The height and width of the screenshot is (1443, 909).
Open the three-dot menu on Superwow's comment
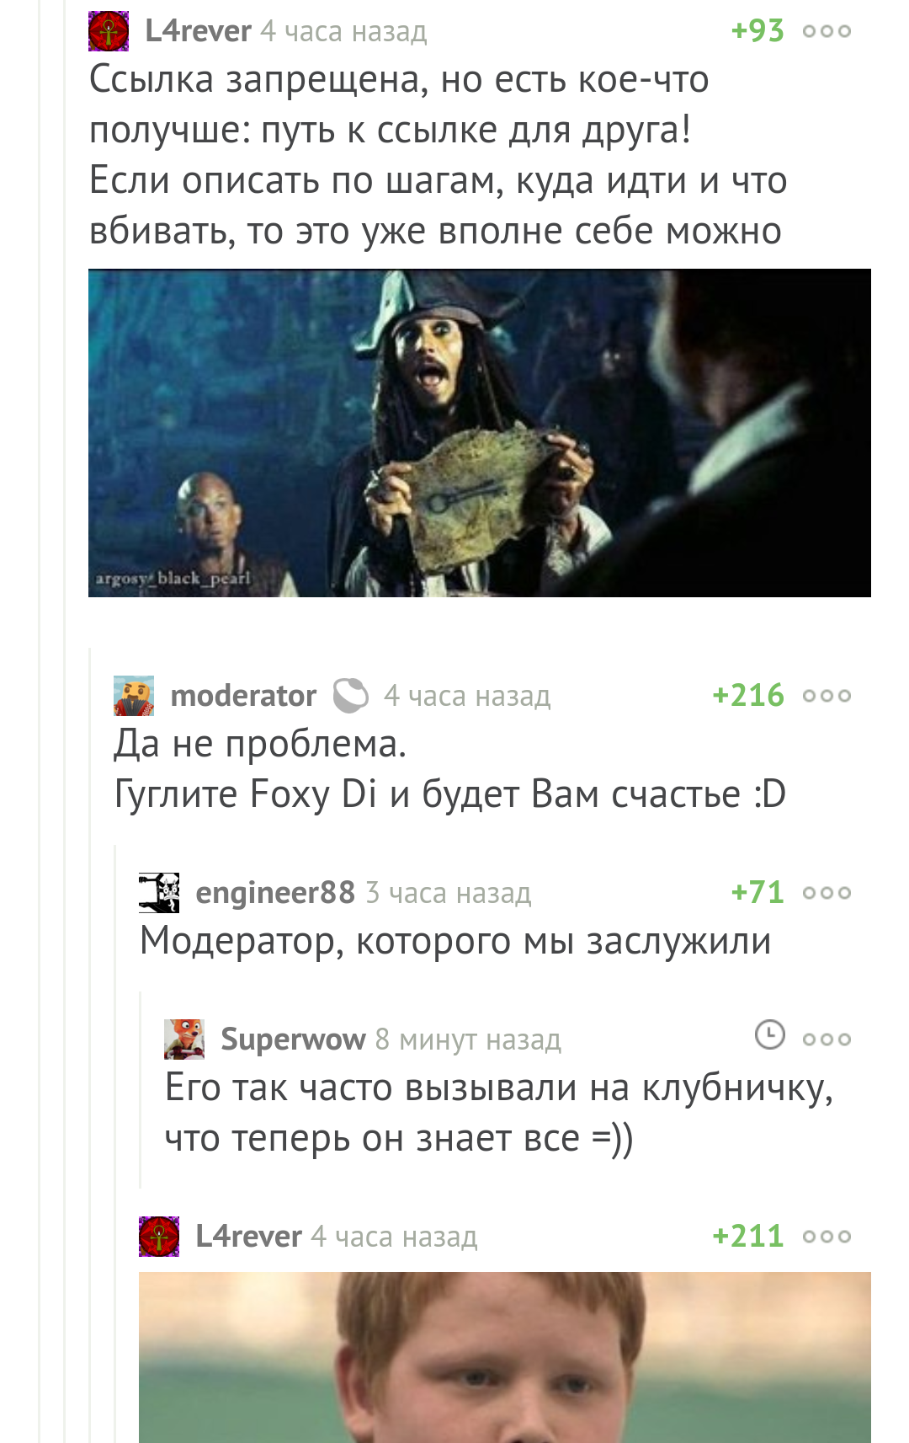827,1039
